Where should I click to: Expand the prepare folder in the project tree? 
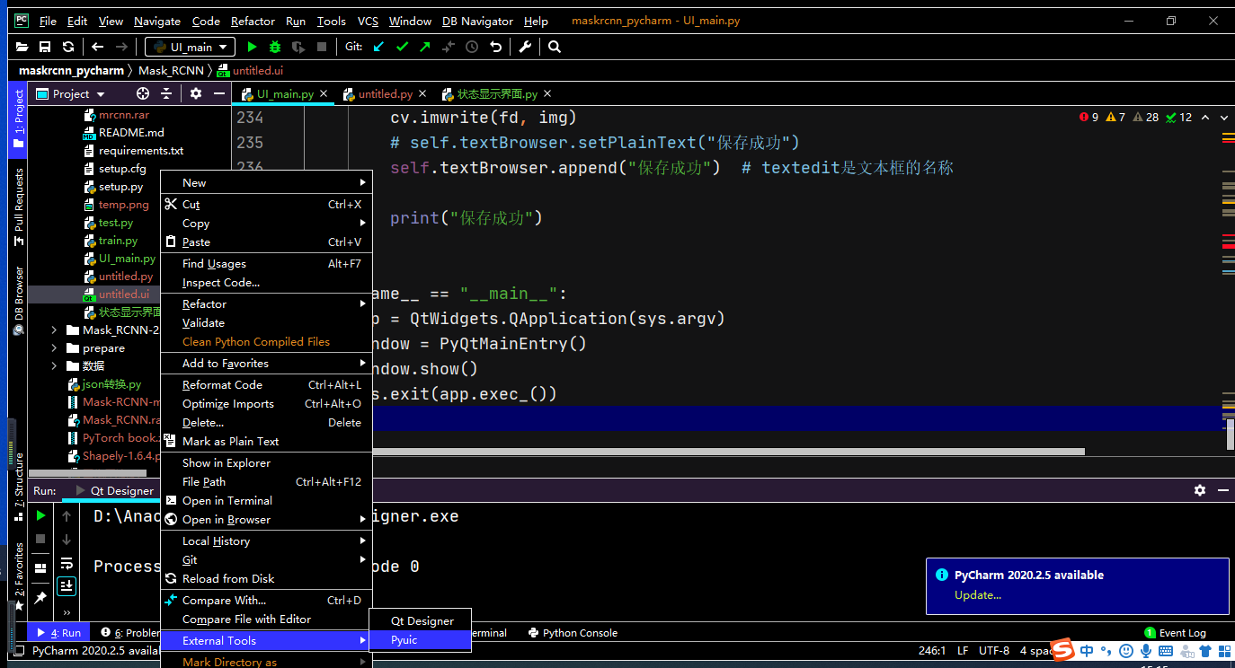[54, 348]
